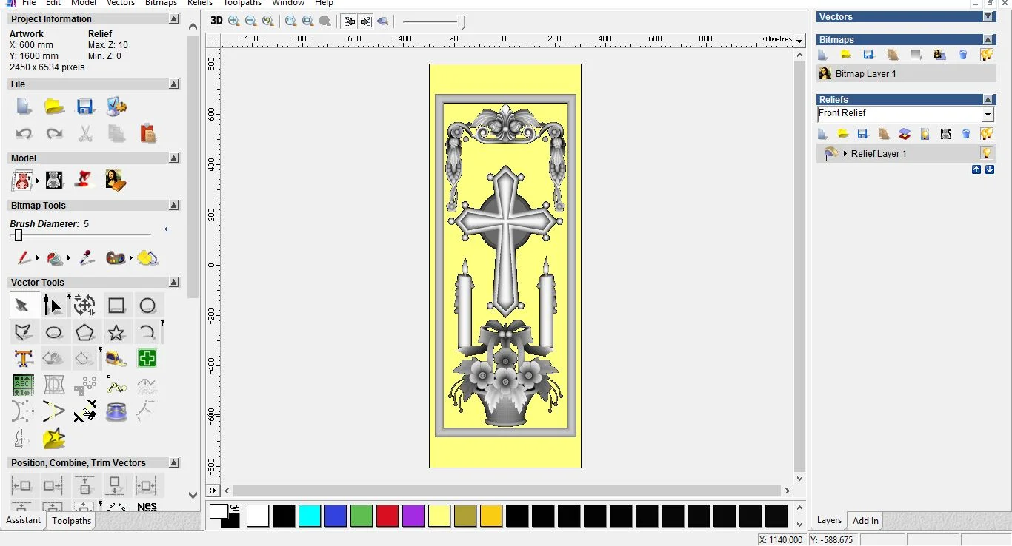This screenshot has height=546, width=1012.
Task: Select the Create Star vector tool
Action: coord(116,332)
